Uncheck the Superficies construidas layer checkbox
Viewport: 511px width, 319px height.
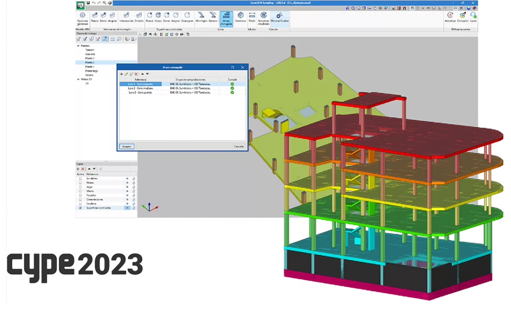tap(80, 208)
